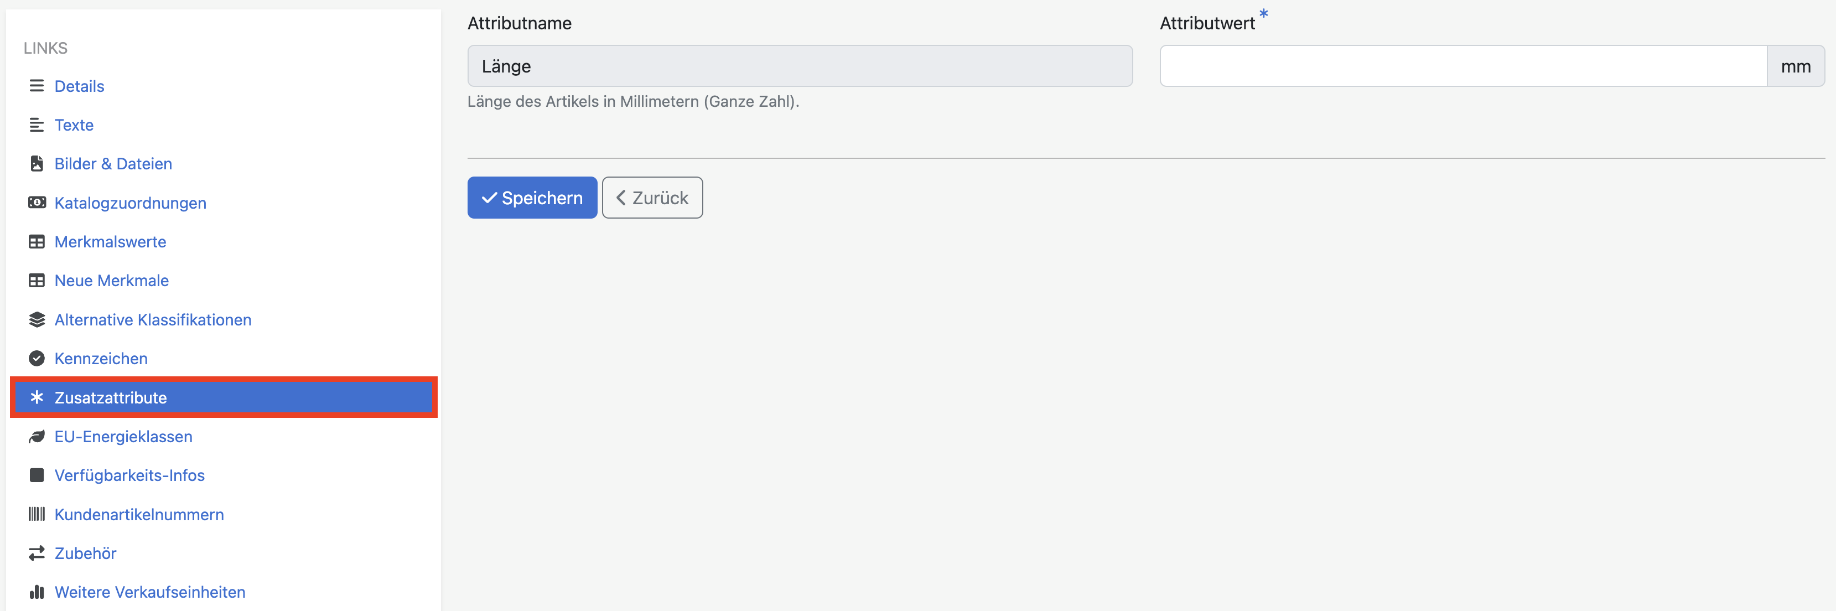The height and width of the screenshot is (611, 1836).
Task: Click the Alternative Klassifikationen layers icon
Action: 37,320
